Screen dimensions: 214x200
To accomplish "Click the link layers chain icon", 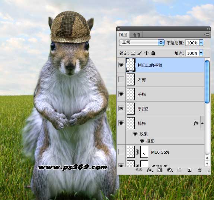I will click(x=139, y=170).
